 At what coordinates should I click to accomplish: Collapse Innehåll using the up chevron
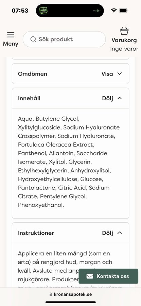[x=120, y=98]
